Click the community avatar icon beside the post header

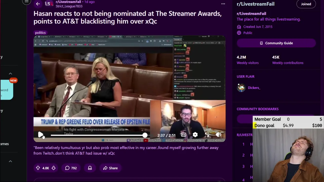49,4
